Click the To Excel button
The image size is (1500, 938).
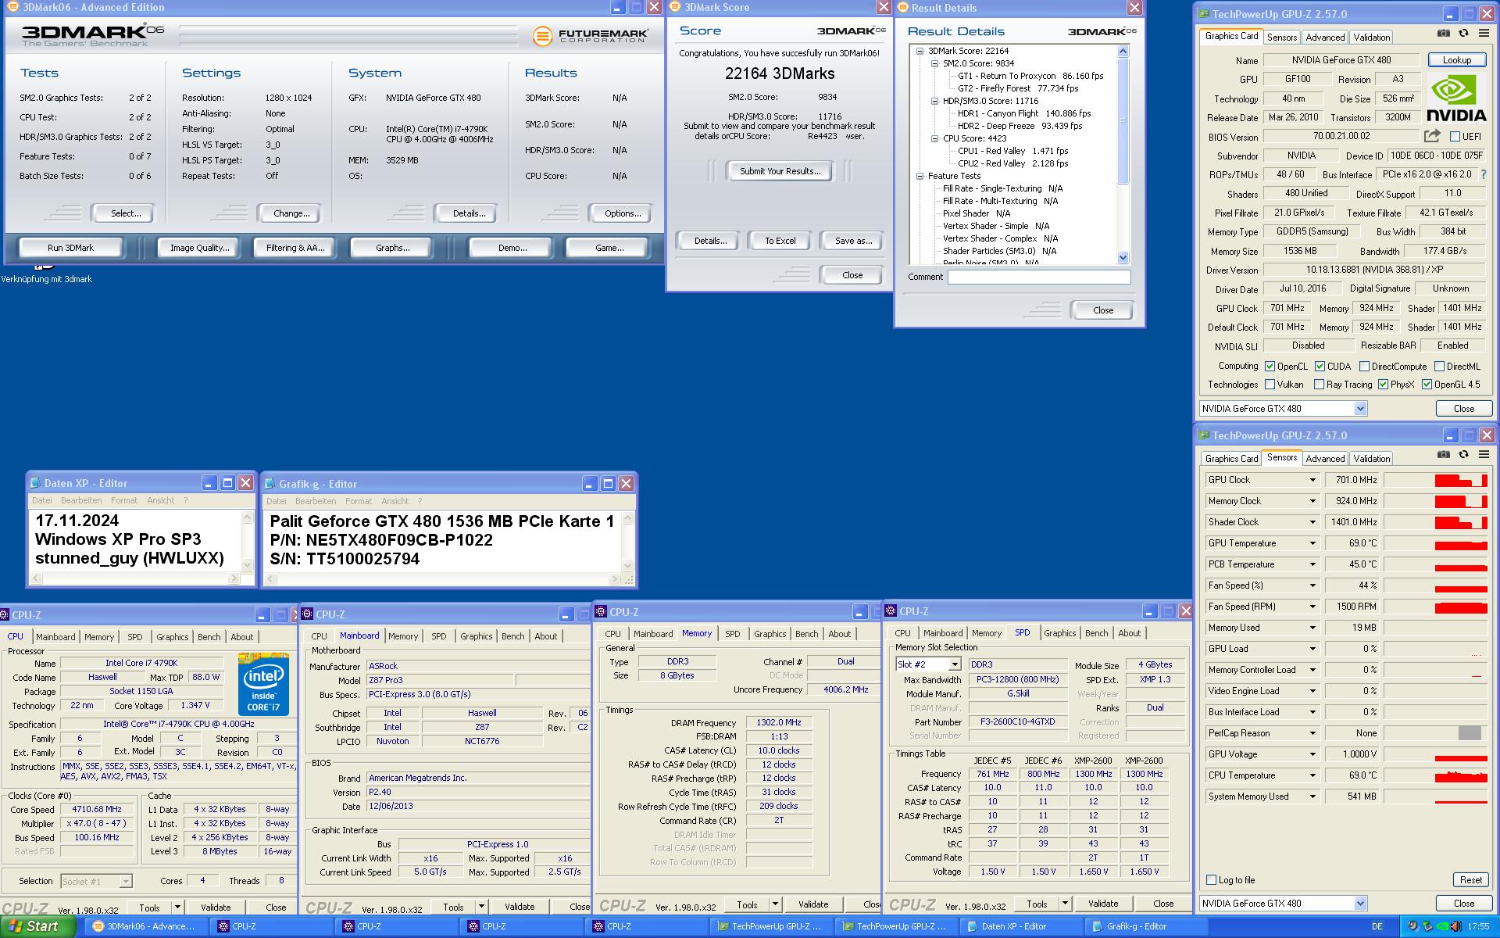pos(780,241)
